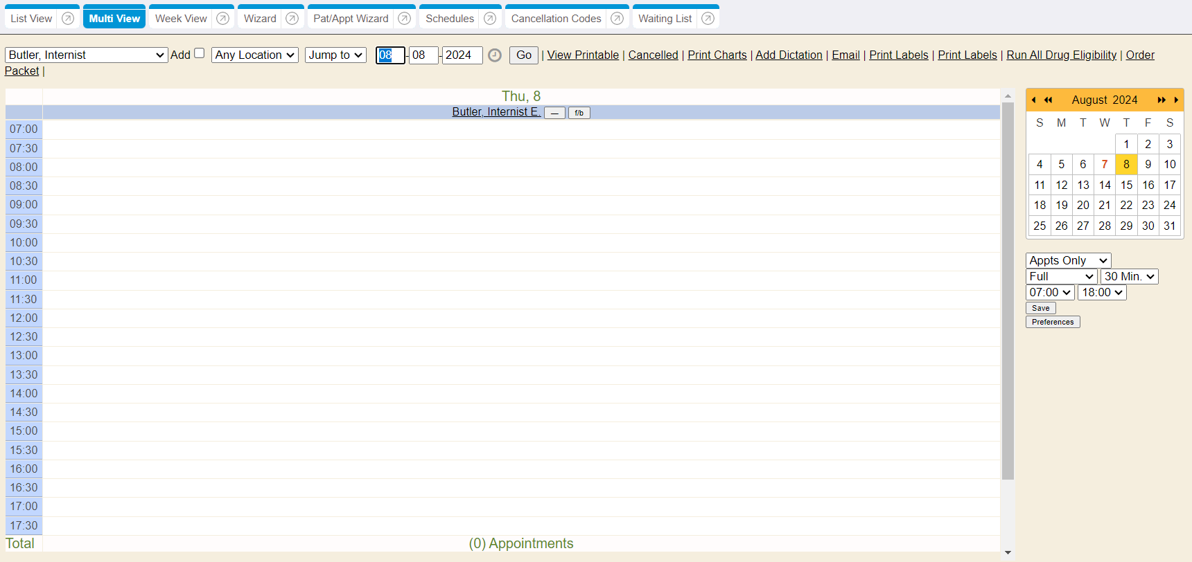
Task: Click the Preferences button
Action: tap(1052, 323)
